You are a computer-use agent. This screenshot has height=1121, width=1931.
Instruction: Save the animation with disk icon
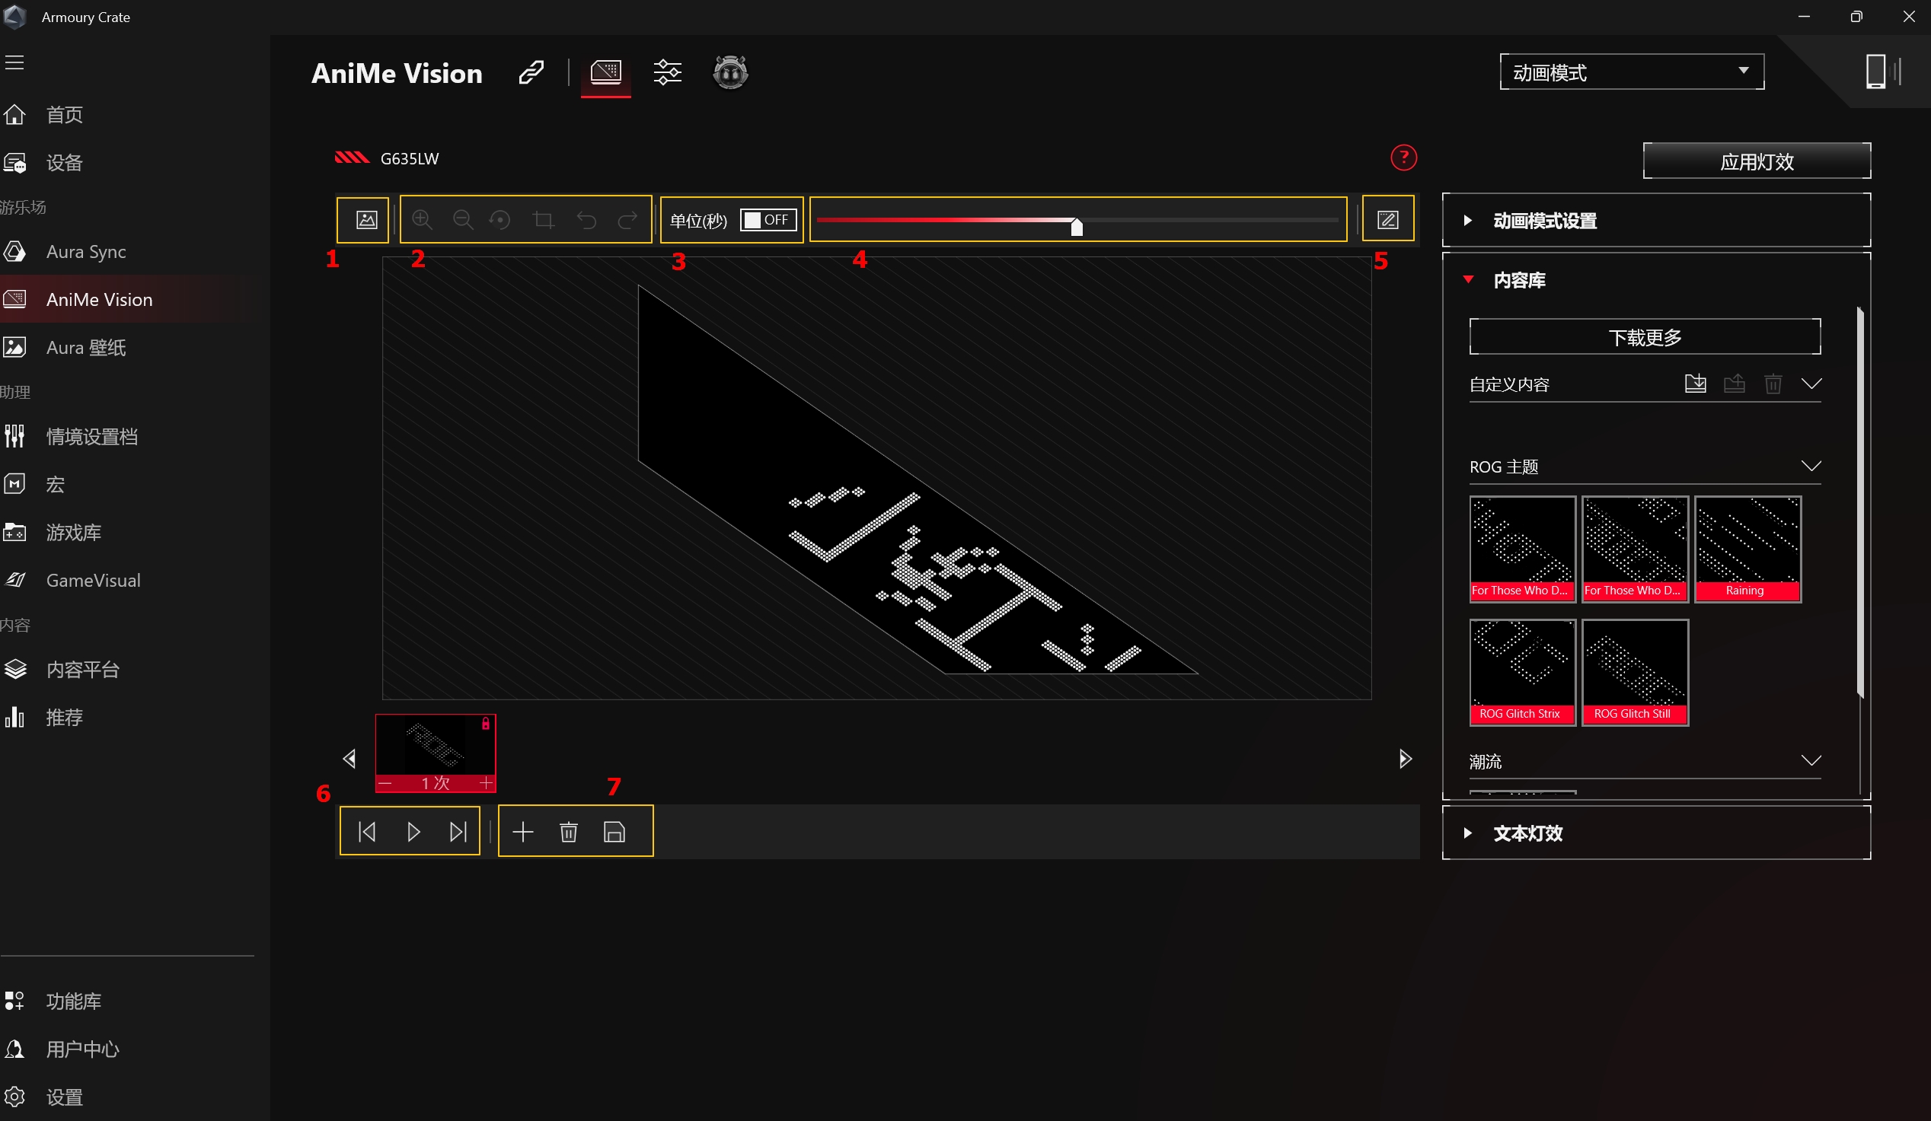click(x=614, y=832)
